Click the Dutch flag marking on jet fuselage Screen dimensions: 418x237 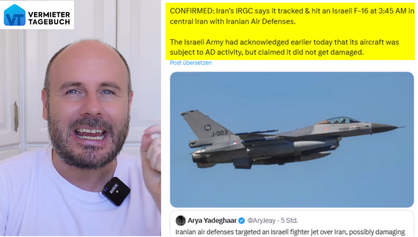point(234,143)
